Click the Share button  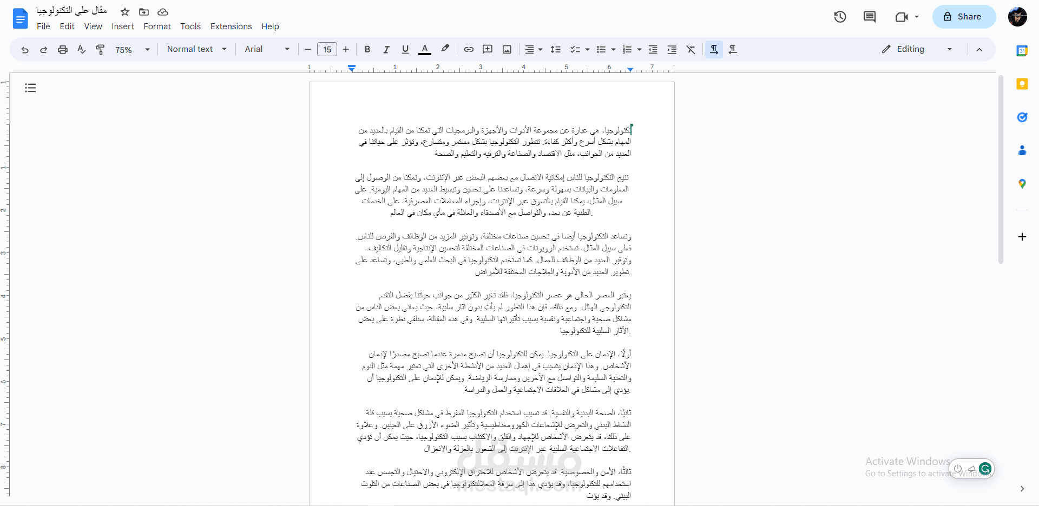coord(964,17)
